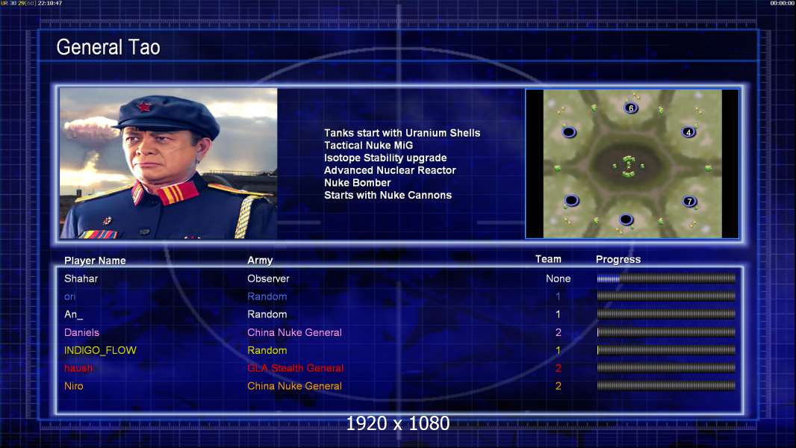The height and width of the screenshot is (448, 796).
Task: Select the INDIGO_FLOW player name
Action: tap(100, 350)
